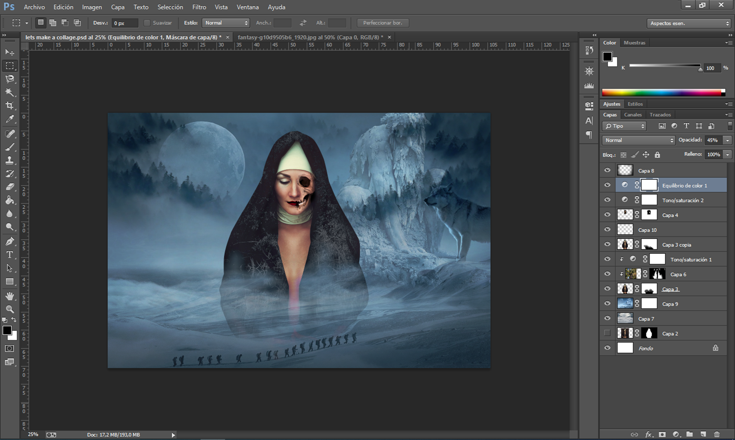Image resolution: width=735 pixels, height=440 pixels.
Task: Open the Archivo menu
Action: (34, 7)
